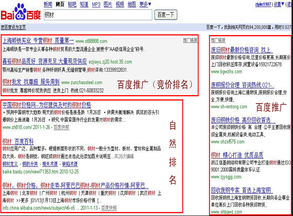Screen dimensions: 293x216
Task: Open 嘉裕钢材品质好 货源充足 result
Action: tap(45, 61)
